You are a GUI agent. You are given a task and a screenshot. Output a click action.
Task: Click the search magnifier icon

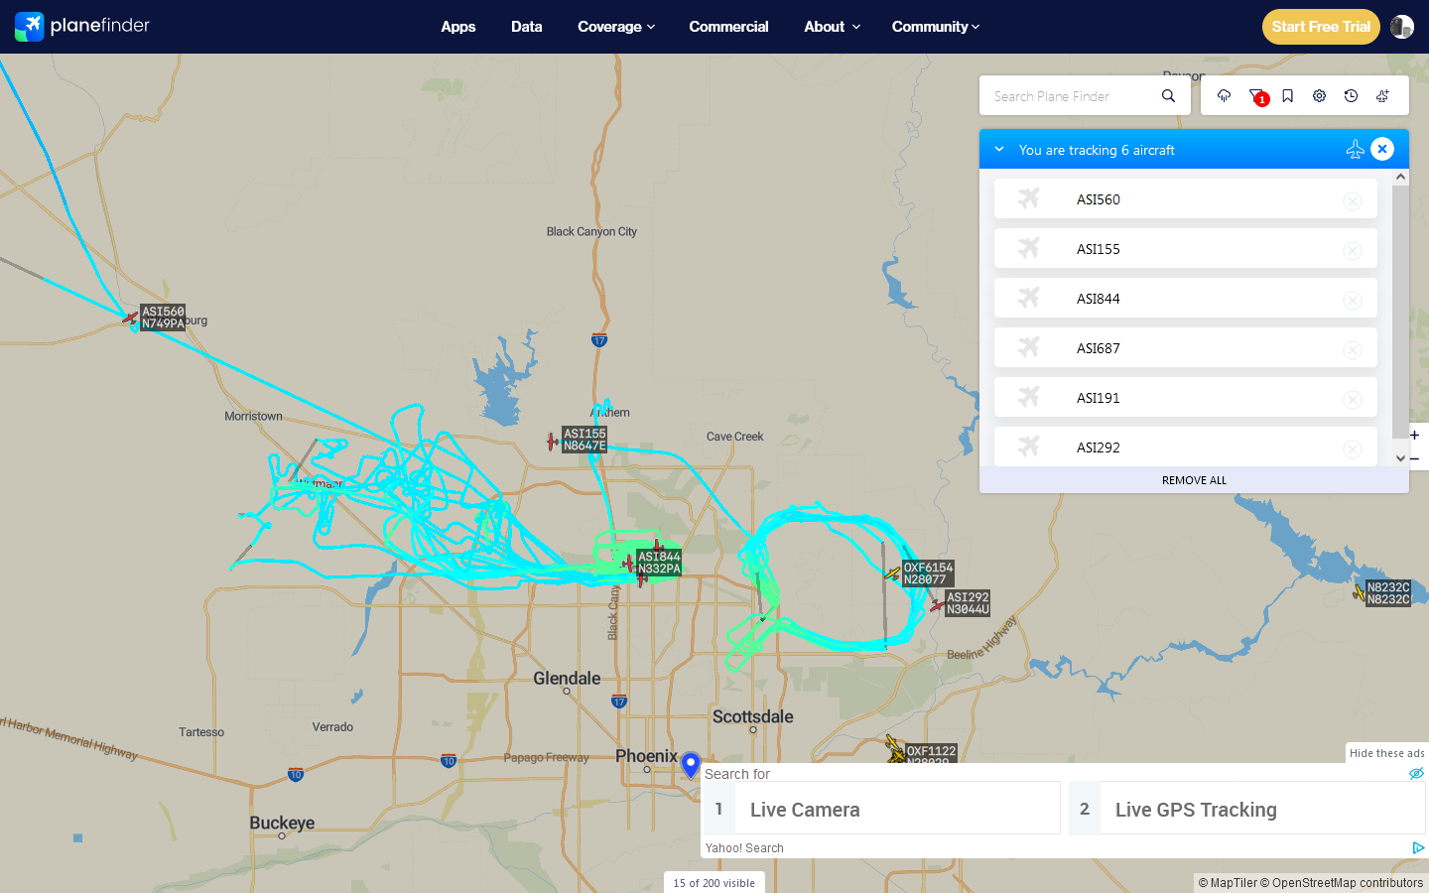1168,96
